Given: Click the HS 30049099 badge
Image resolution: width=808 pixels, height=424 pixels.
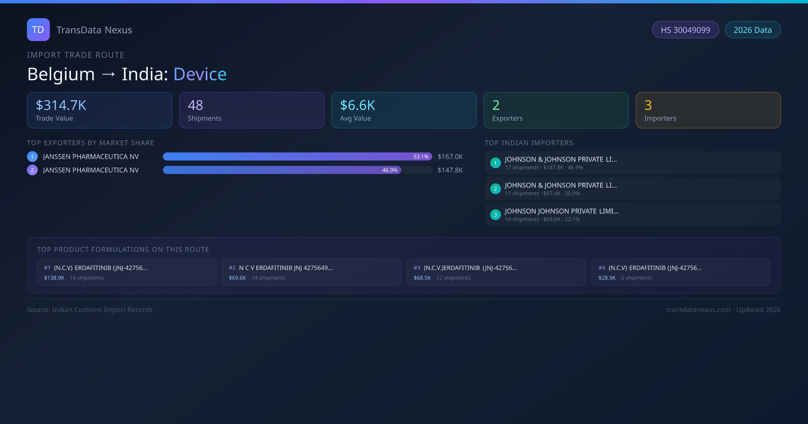Looking at the screenshot, I should [x=685, y=30].
